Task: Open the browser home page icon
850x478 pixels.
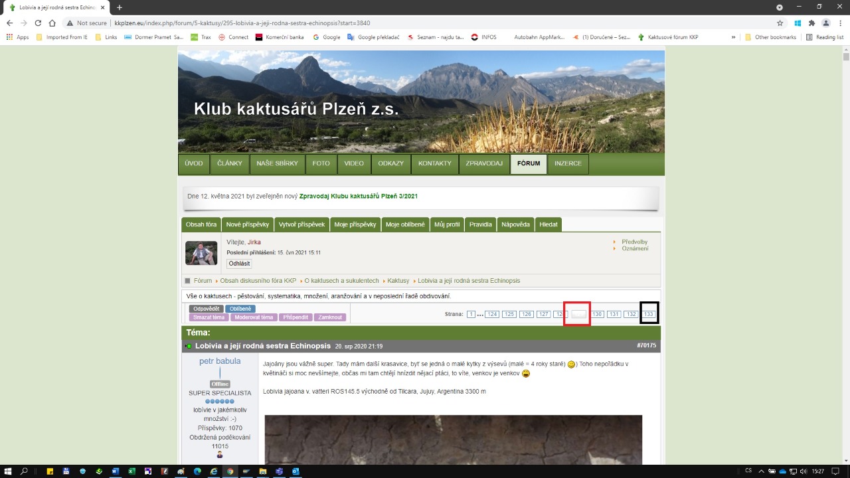Action: (x=52, y=23)
